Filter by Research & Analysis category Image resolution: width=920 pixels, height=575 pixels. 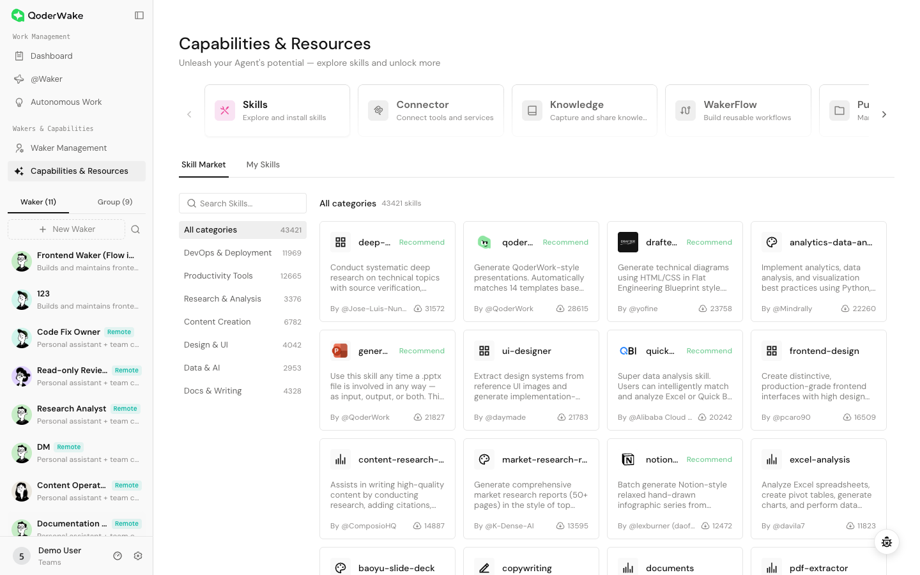click(243, 299)
